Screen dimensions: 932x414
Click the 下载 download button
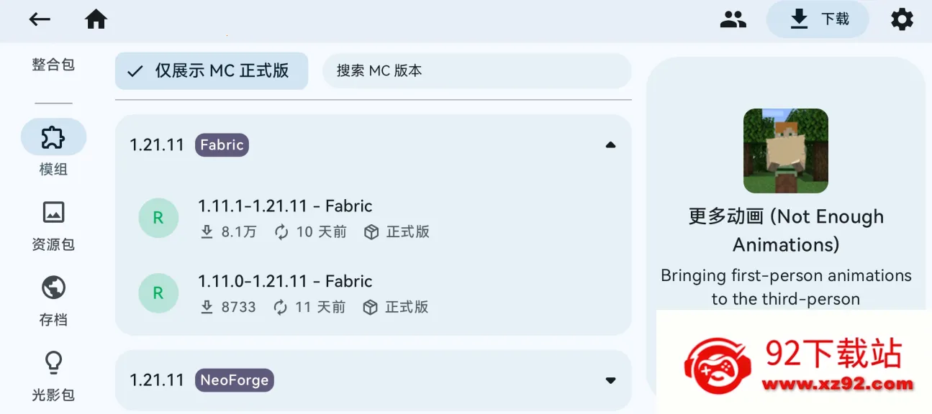click(818, 19)
